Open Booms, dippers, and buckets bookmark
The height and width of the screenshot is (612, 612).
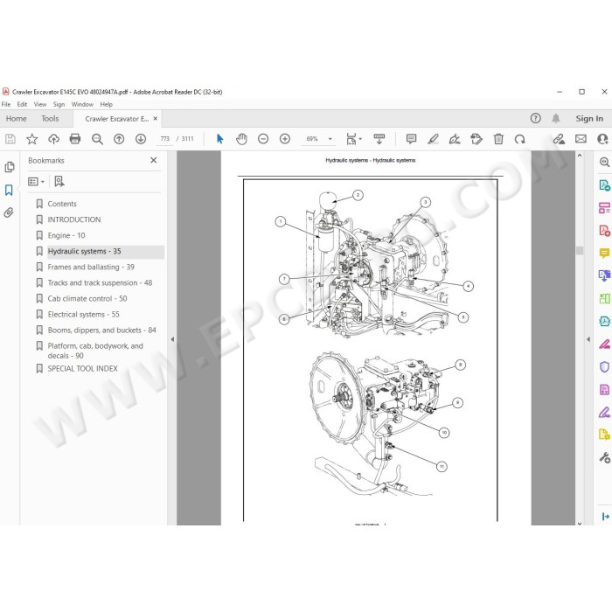(102, 330)
